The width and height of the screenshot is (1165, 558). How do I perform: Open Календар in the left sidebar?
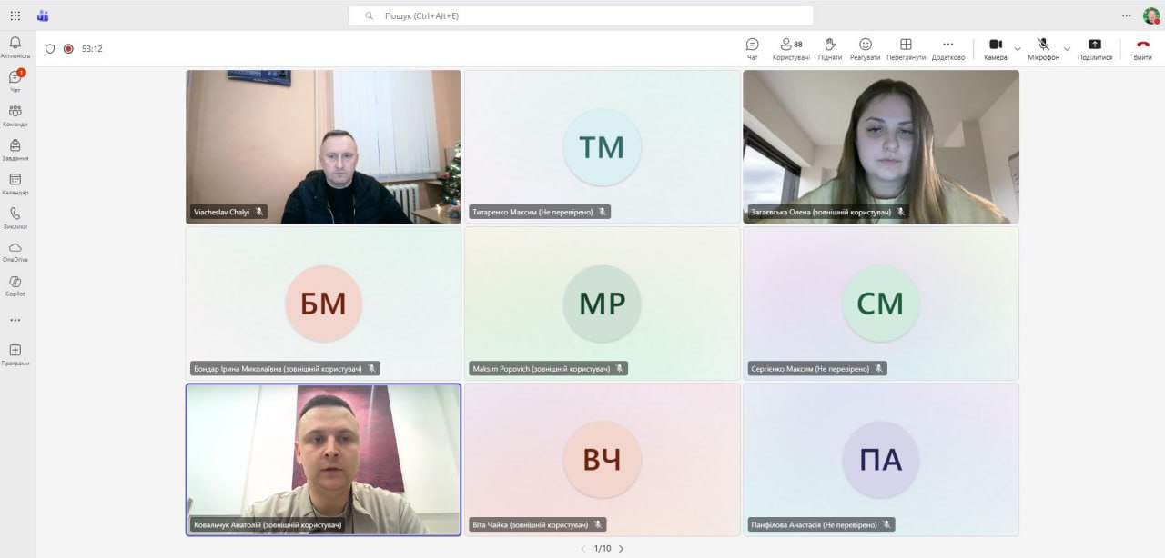pyautogui.click(x=15, y=184)
